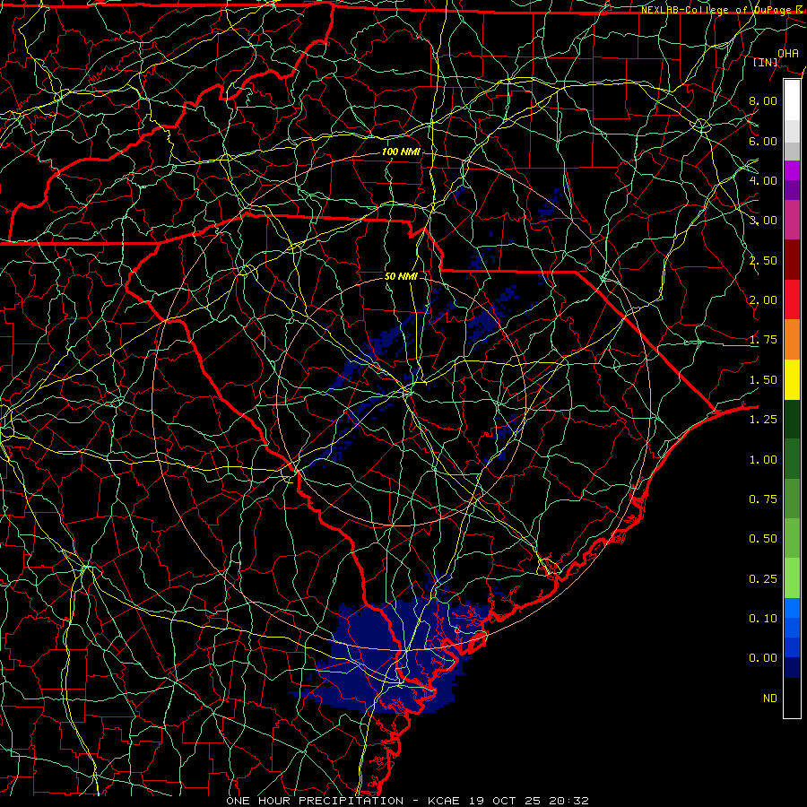807x807 pixels.
Task: Pick the magenta legend swatch
Action: tap(792, 170)
